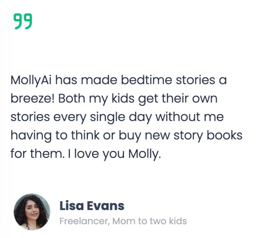Click the word 'Both' in the testimonial
This screenshot has height=238, width=268.
point(72,98)
